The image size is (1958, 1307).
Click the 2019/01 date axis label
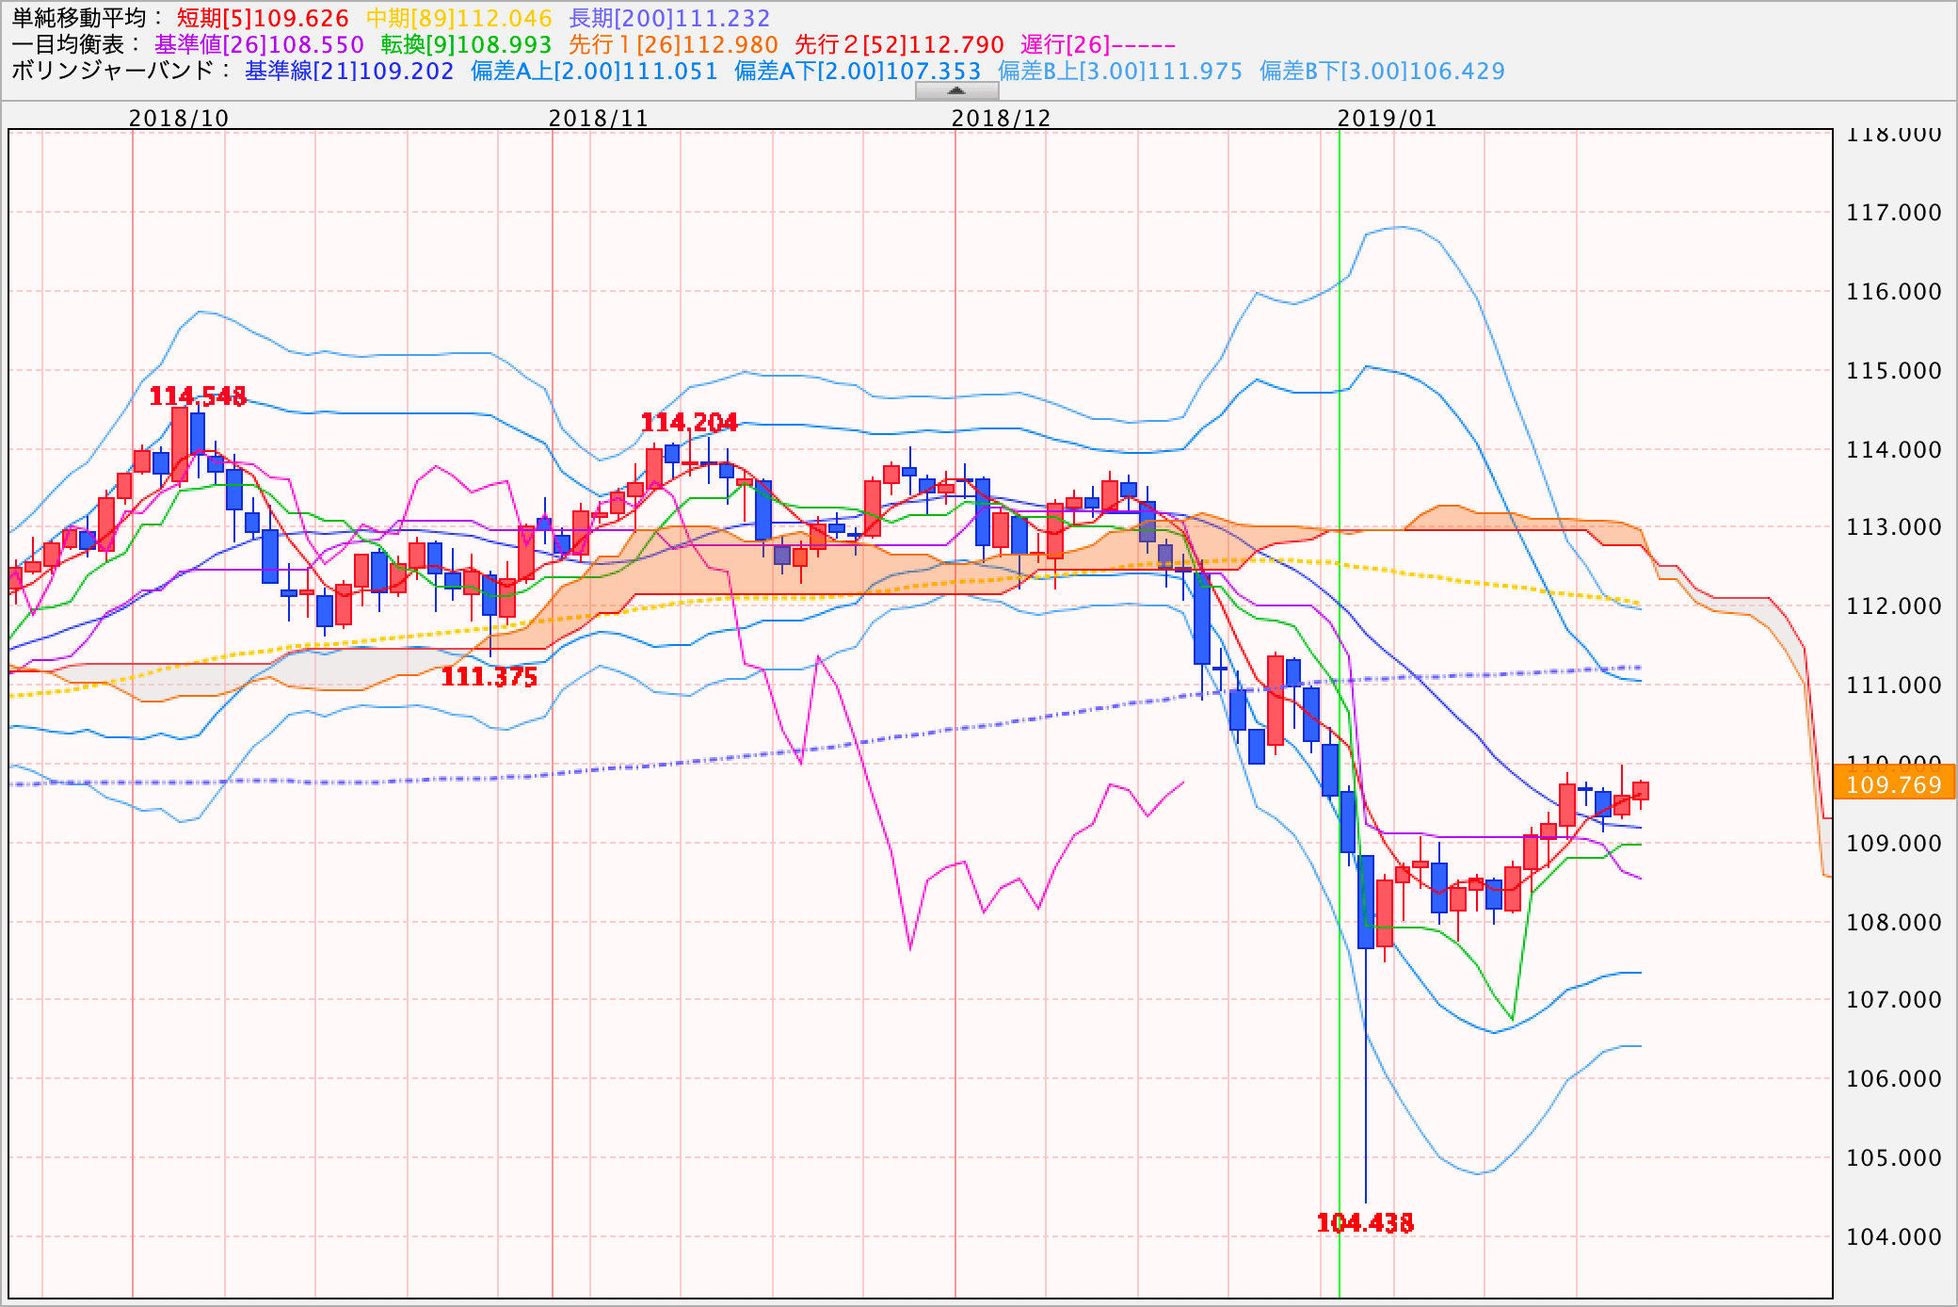[1388, 118]
